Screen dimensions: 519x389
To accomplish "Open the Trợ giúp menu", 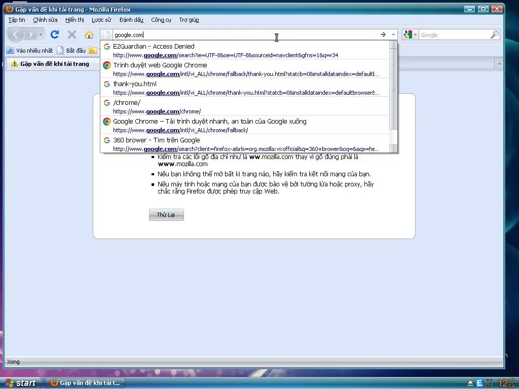I will tap(189, 20).
